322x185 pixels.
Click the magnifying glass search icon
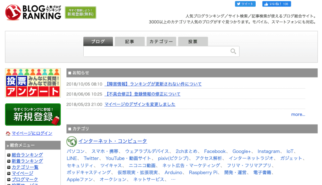(233, 51)
